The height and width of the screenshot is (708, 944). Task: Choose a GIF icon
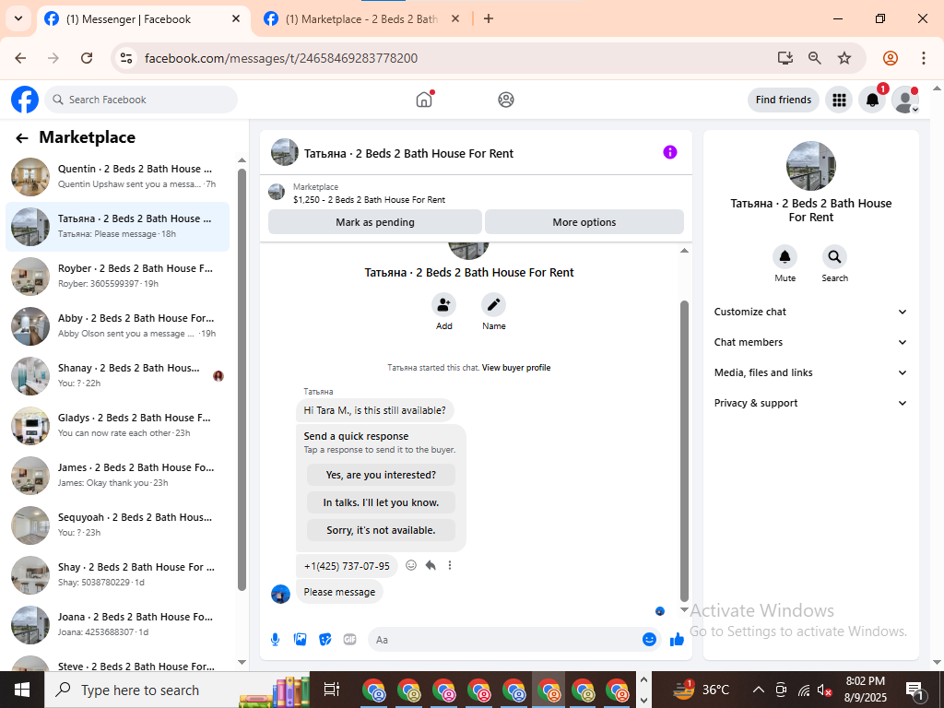pos(349,640)
